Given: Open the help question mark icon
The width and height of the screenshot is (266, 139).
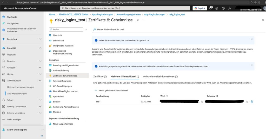Looking at the screenshot, I should point(223,8).
